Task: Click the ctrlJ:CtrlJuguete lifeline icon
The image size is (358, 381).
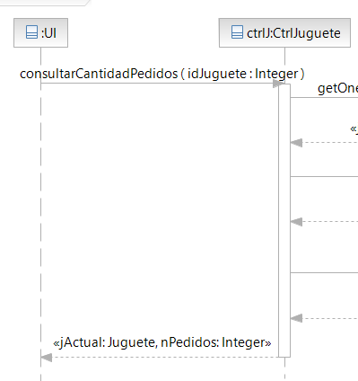Action: click(x=237, y=32)
